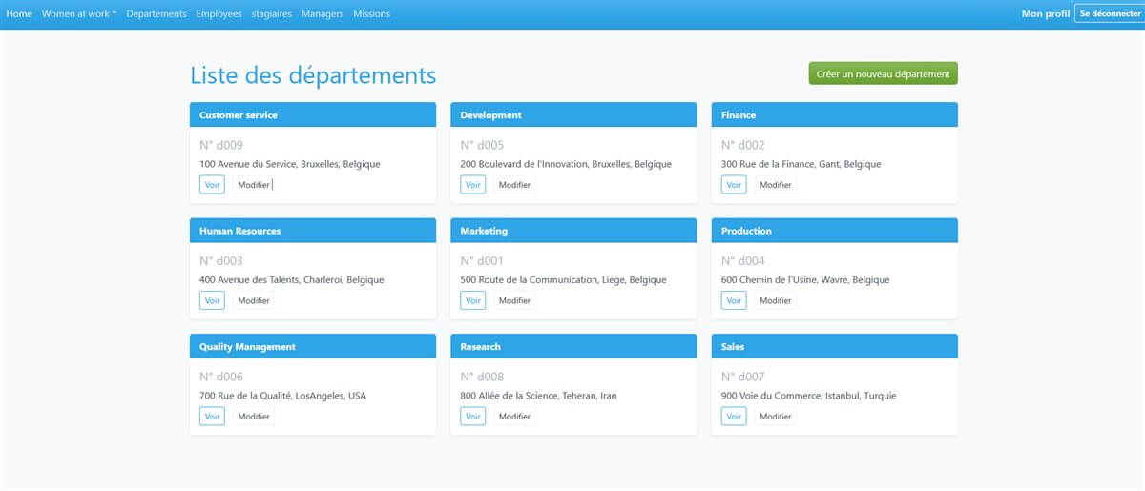Image resolution: width=1145 pixels, height=491 pixels.
Task: Navigate to Employees in the navbar
Action: 219,14
